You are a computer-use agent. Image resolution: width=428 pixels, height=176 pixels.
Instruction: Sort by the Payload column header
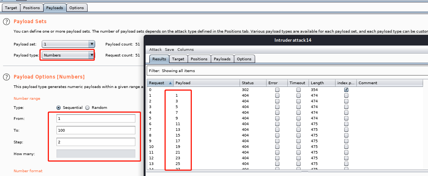pyautogui.click(x=207, y=83)
